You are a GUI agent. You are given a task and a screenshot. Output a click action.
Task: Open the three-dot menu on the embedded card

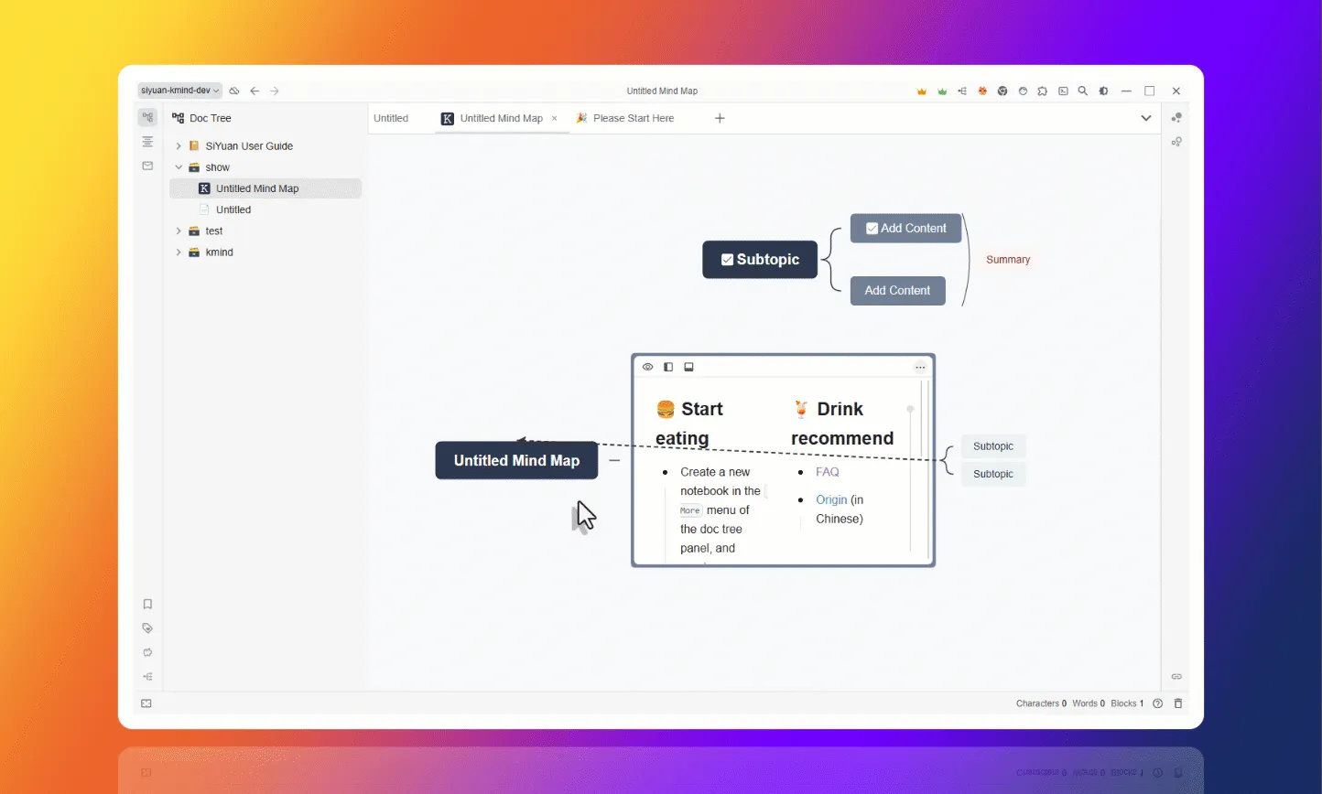[920, 367]
